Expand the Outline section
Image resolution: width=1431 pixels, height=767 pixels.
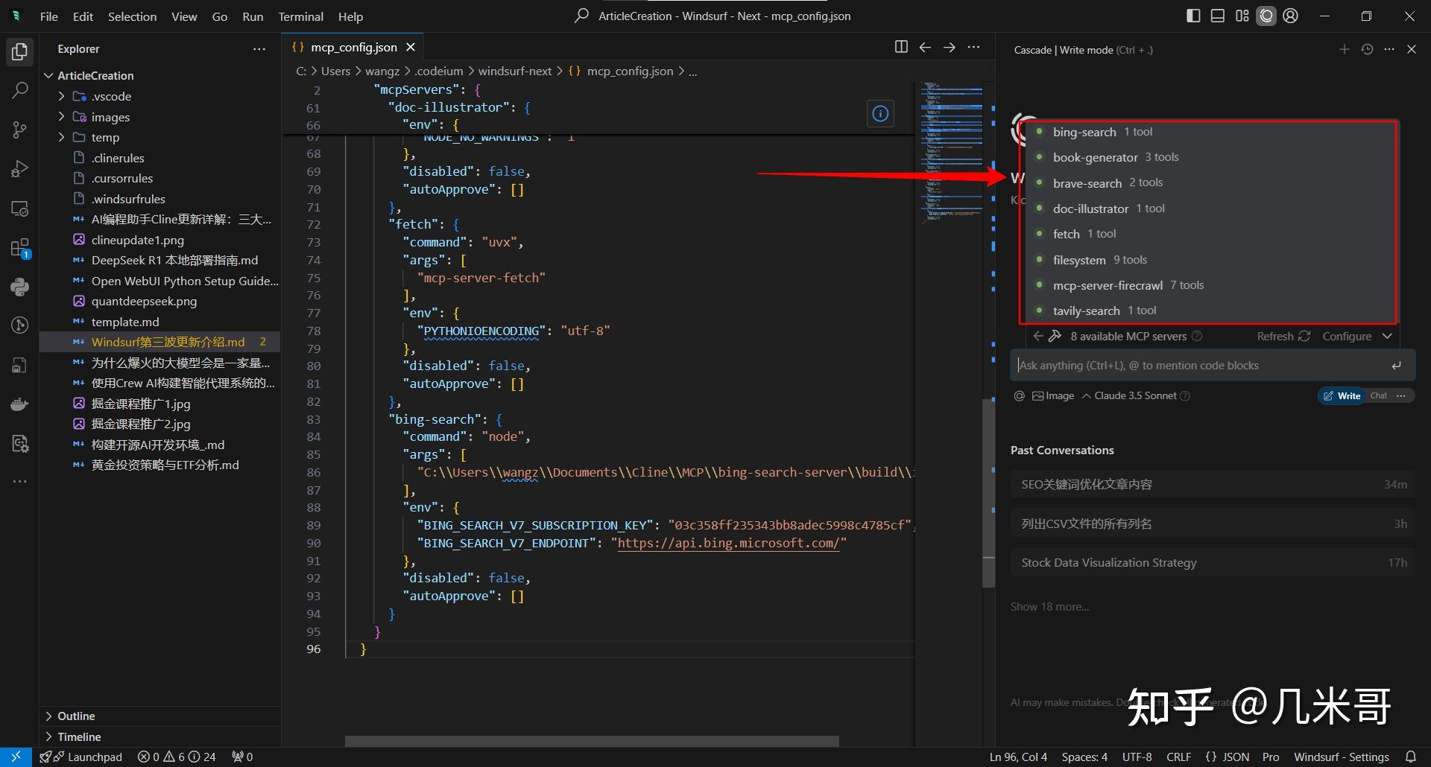click(76, 716)
